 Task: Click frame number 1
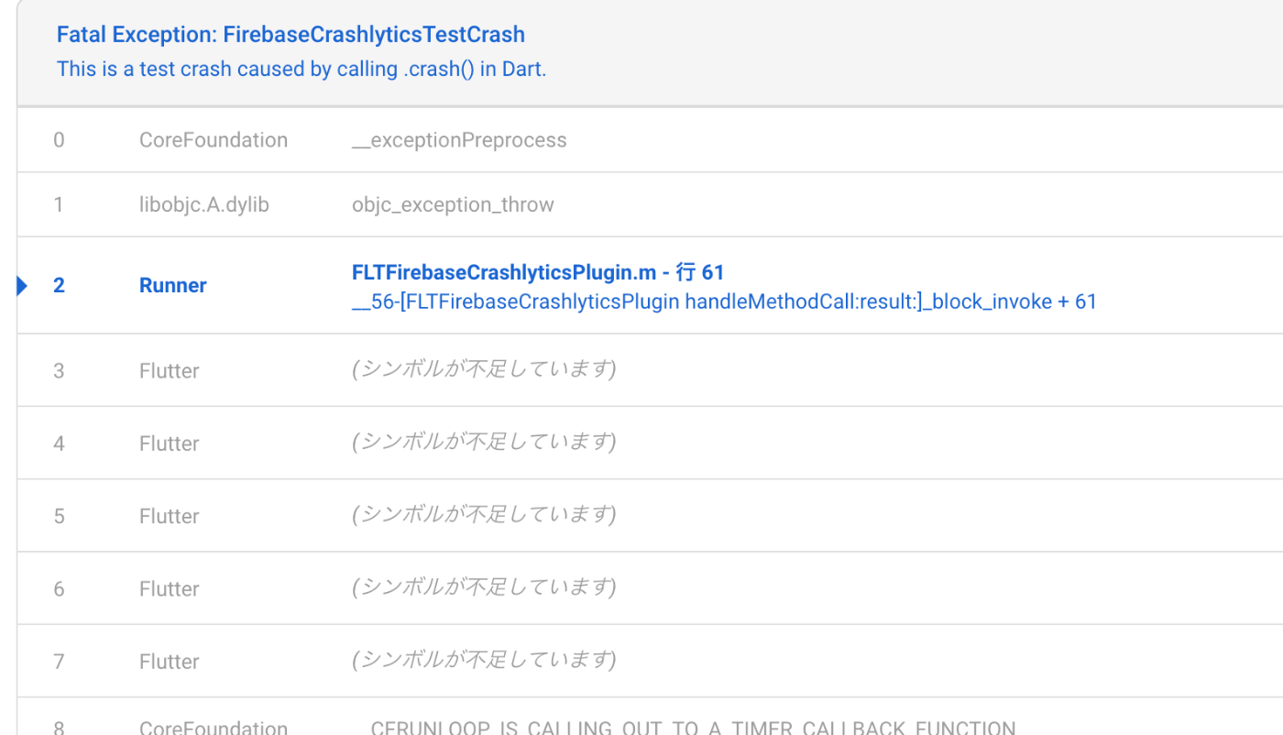[x=59, y=204]
